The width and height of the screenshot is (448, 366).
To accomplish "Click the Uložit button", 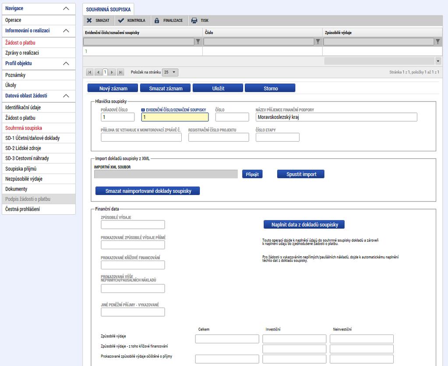I will coord(218,88).
